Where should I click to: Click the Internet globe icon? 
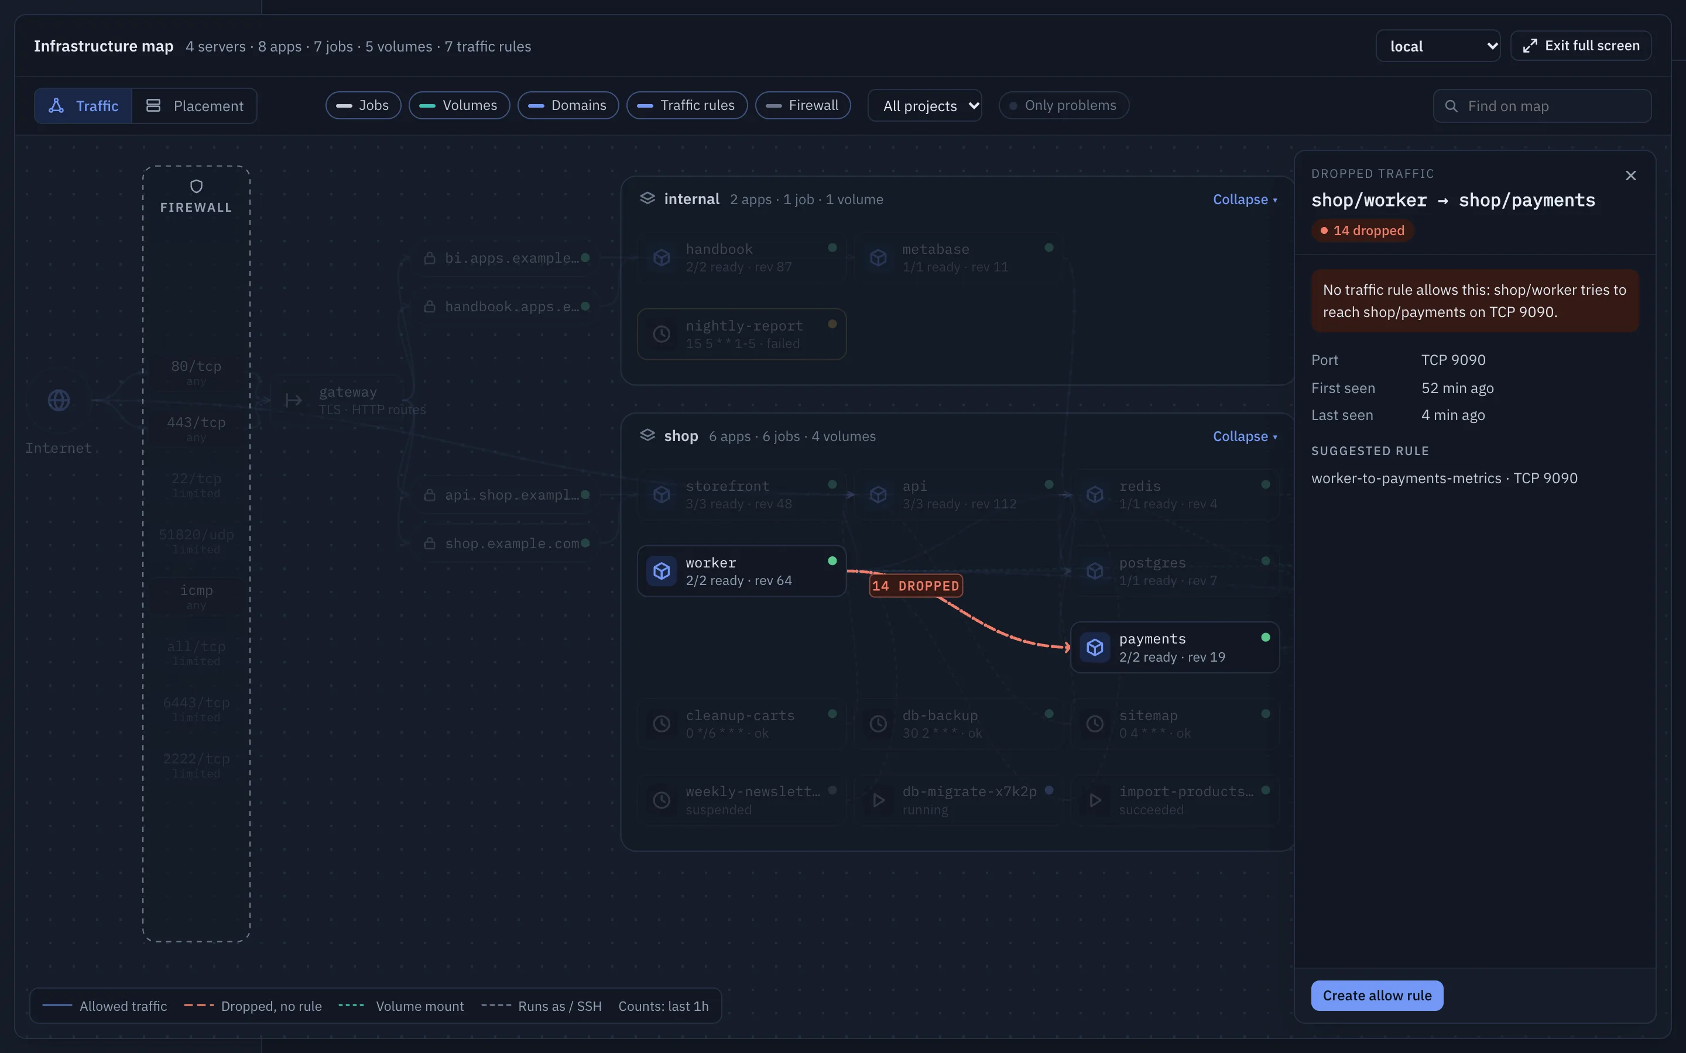[59, 401]
